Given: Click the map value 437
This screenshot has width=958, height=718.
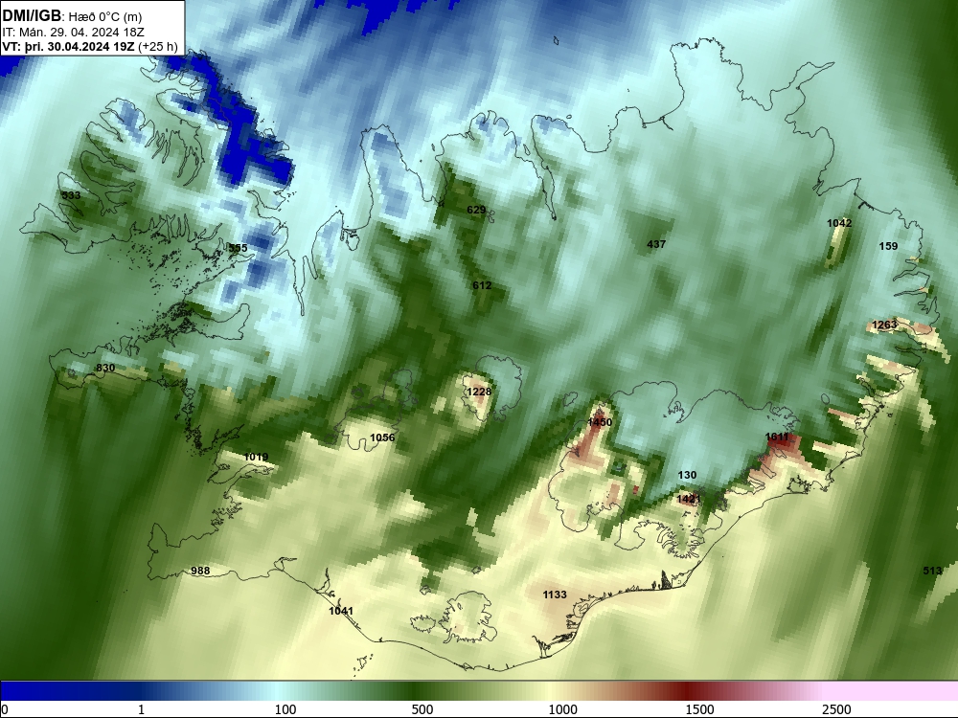Looking at the screenshot, I should pos(656,244).
